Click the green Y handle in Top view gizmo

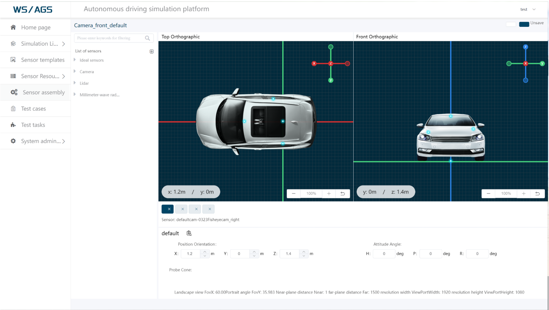pos(331,80)
